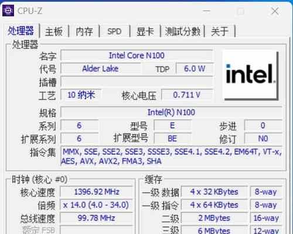Click the Alder Lake codename field
The width and height of the screenshot is (293, 234).
(x=101, y=68)
